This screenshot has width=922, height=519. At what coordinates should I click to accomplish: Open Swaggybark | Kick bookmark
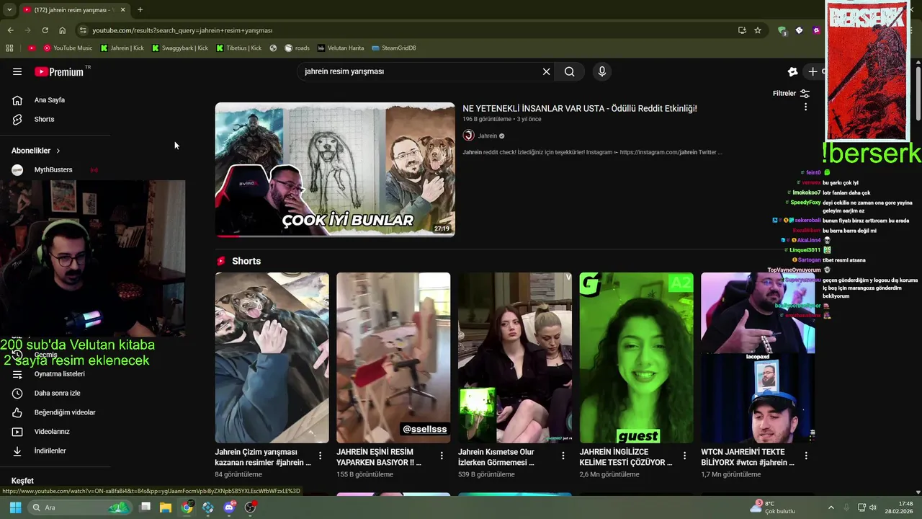point(180,48)
